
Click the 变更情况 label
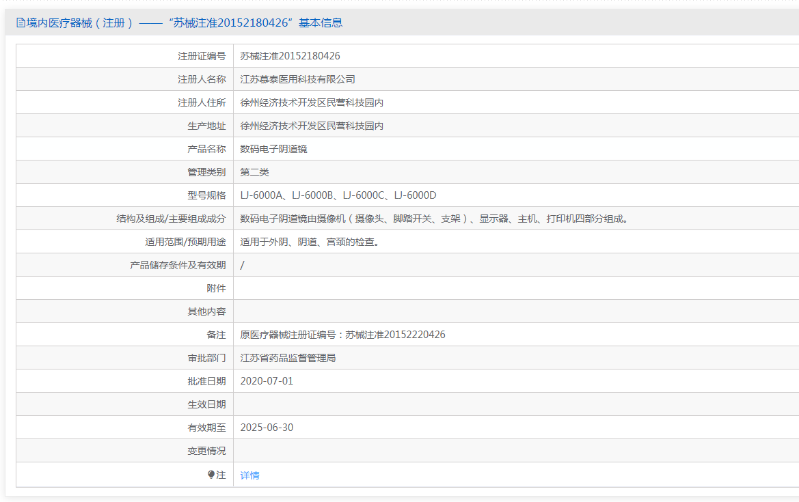(x=206, y=451)
